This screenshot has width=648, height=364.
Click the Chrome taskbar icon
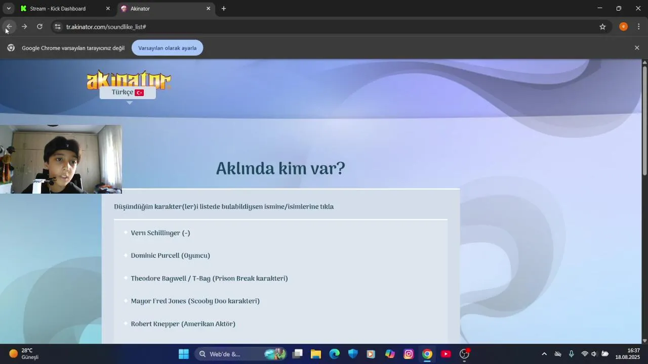tap(427, 354)
